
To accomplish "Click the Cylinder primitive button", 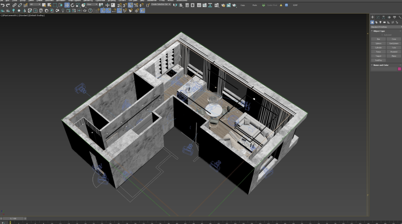I will 378,48.
